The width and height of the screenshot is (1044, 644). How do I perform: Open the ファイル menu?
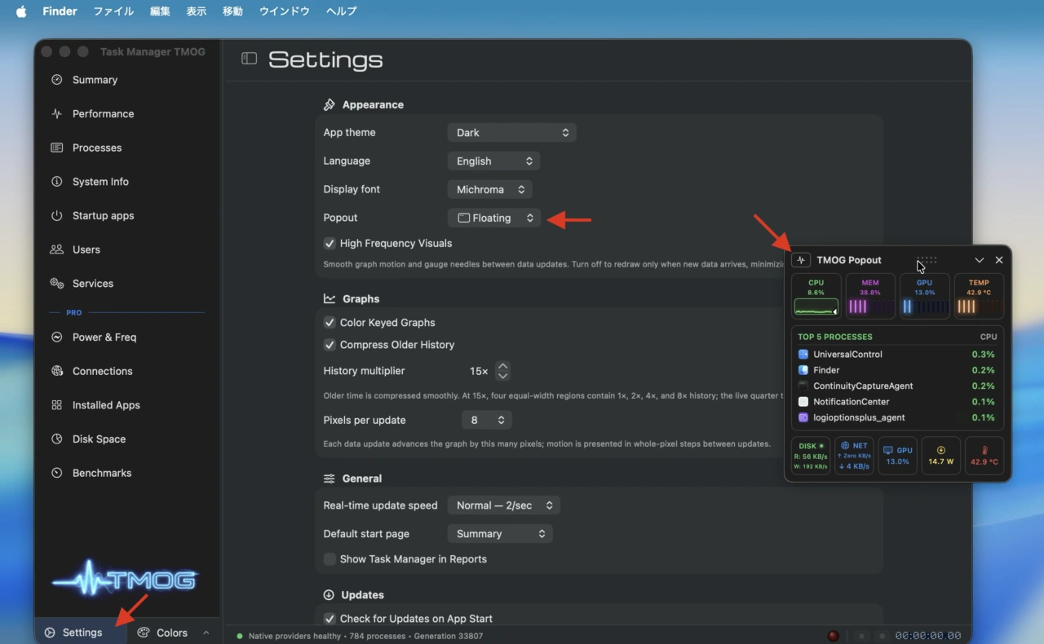point(113,11)
